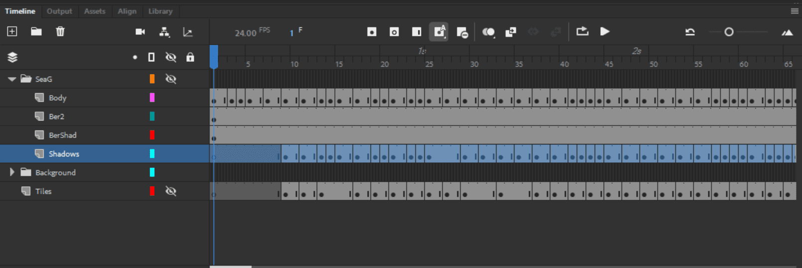Insert keyframe

[372, 32]
